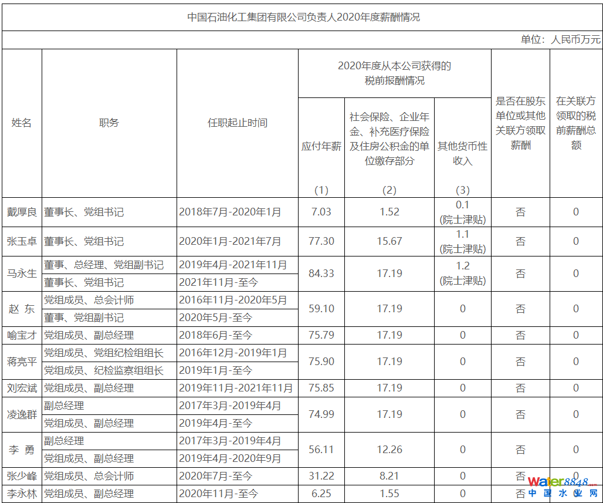603x503 pixels.
Task: Select the 姓名 column header
Action: tap(22, 123)
